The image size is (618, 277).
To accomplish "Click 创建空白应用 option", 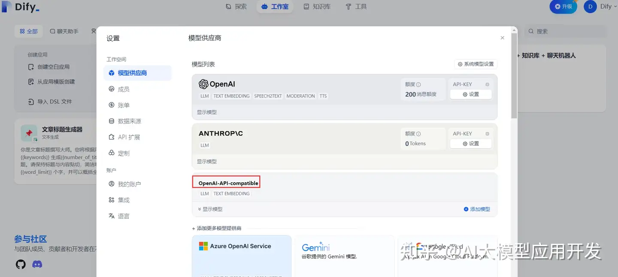I will pyautogui.click(x=49, y=67).
